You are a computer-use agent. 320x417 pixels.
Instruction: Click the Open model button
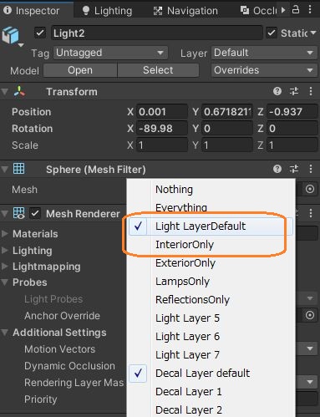(x=80, y=70)
